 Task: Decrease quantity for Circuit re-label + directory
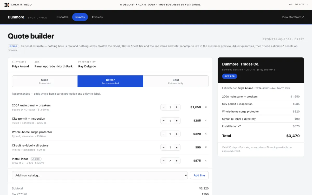click(x=164, y=147)
